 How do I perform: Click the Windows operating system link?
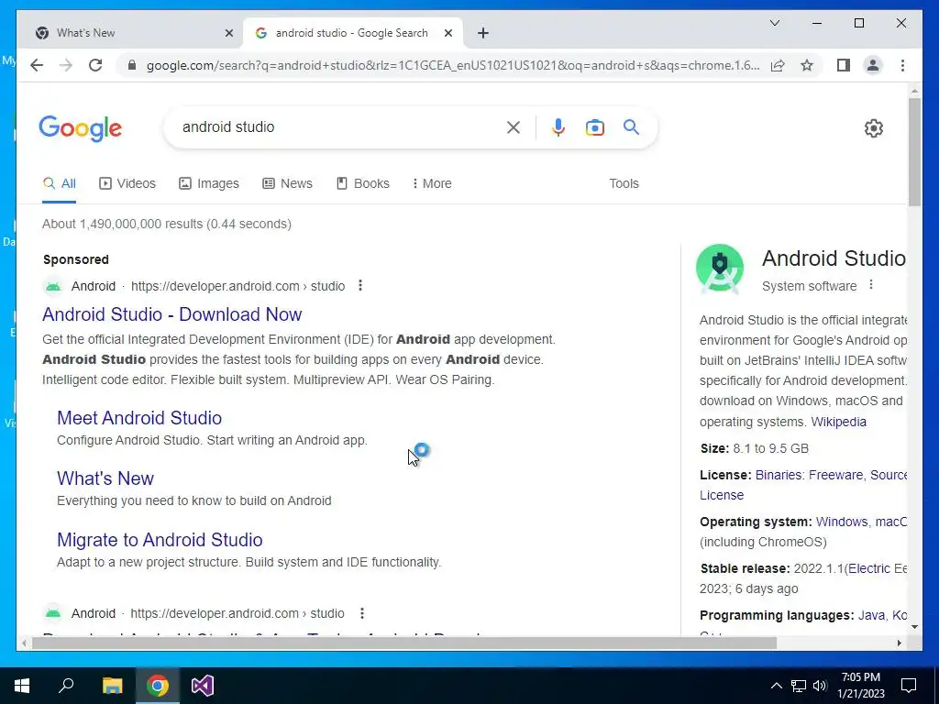coord(842,522)
